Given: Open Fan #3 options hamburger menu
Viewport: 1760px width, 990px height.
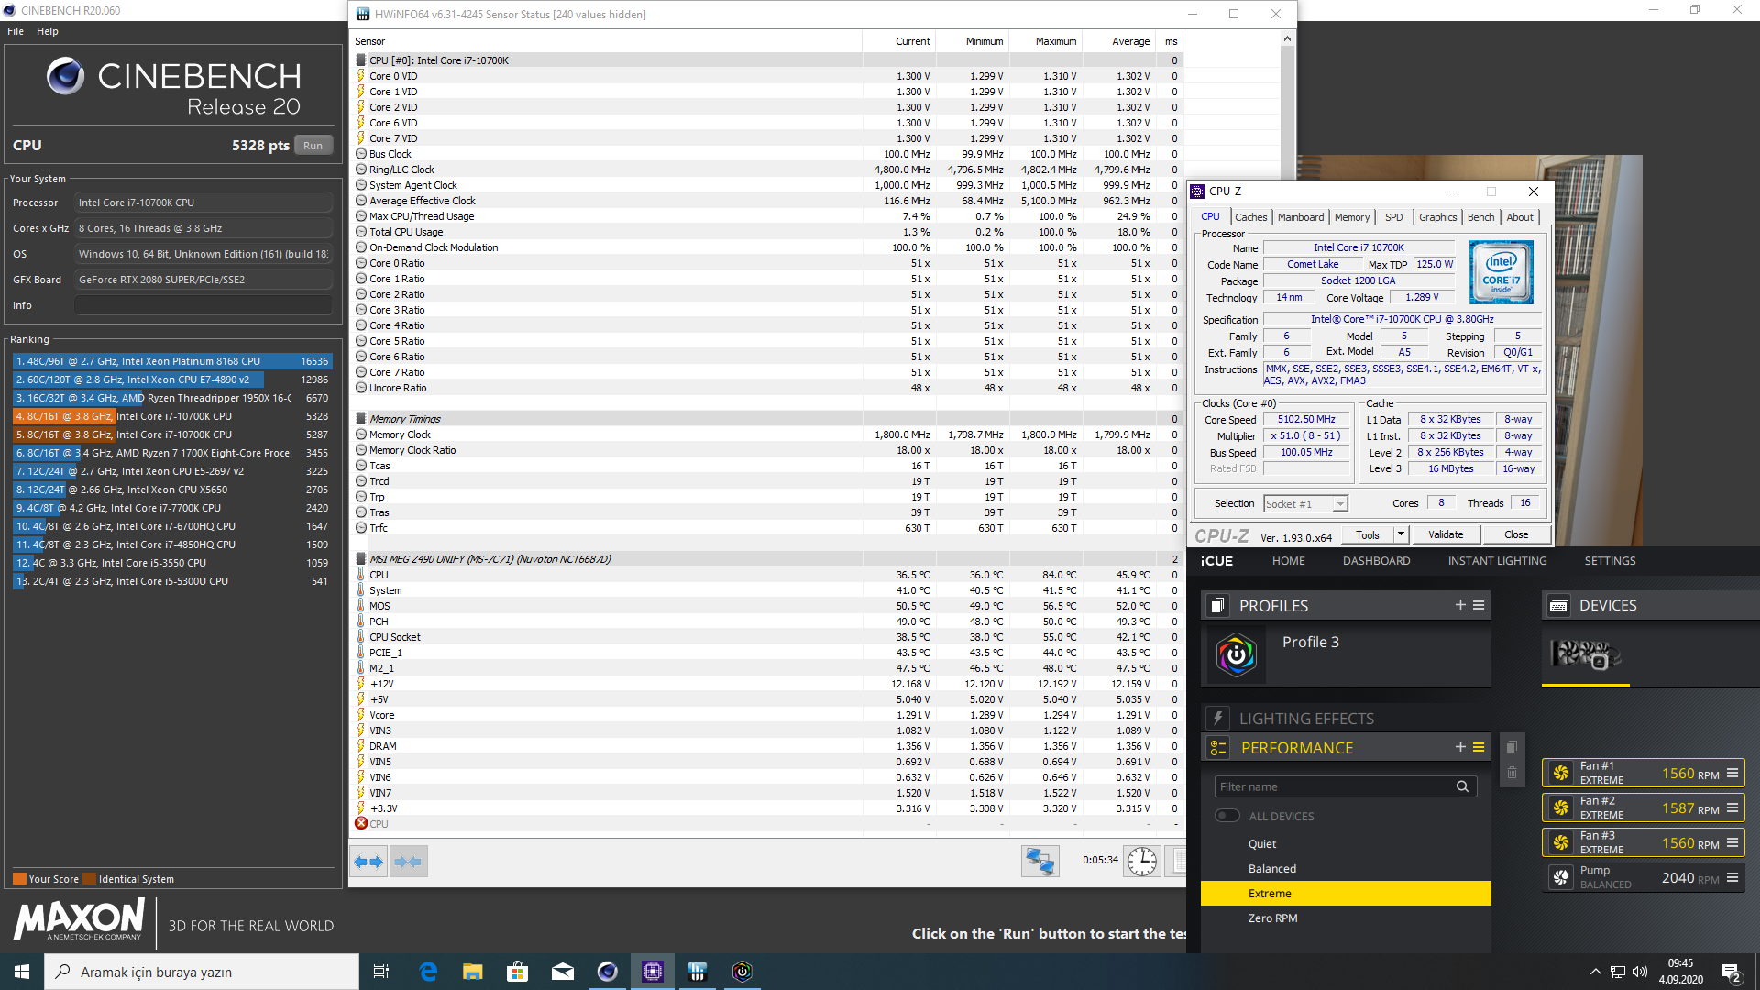Looking at the screenshot, I should point(1732,842).
